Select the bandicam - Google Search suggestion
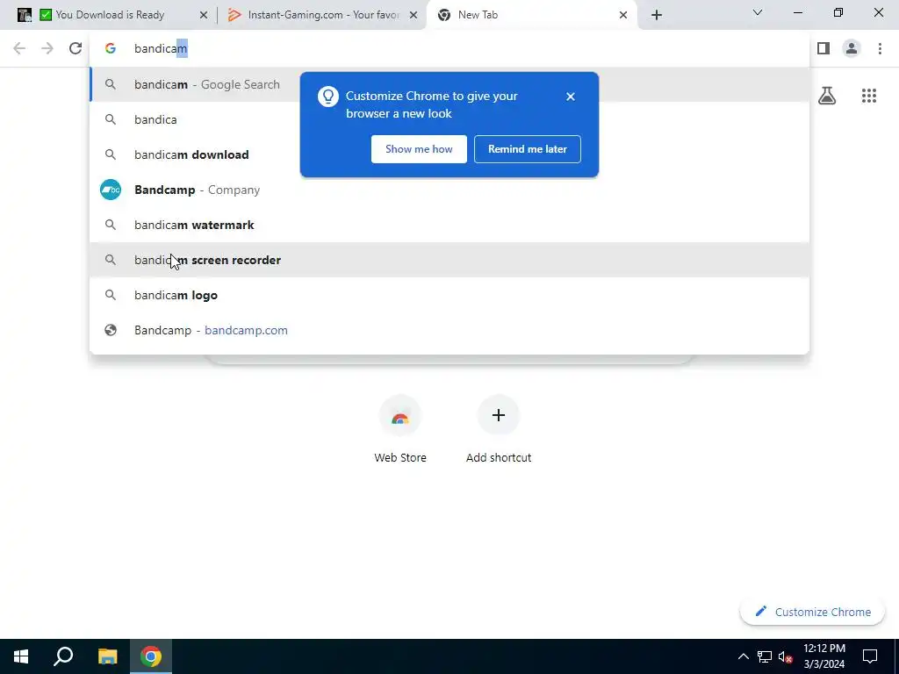899x674 pixels. (x=449, y=84)
